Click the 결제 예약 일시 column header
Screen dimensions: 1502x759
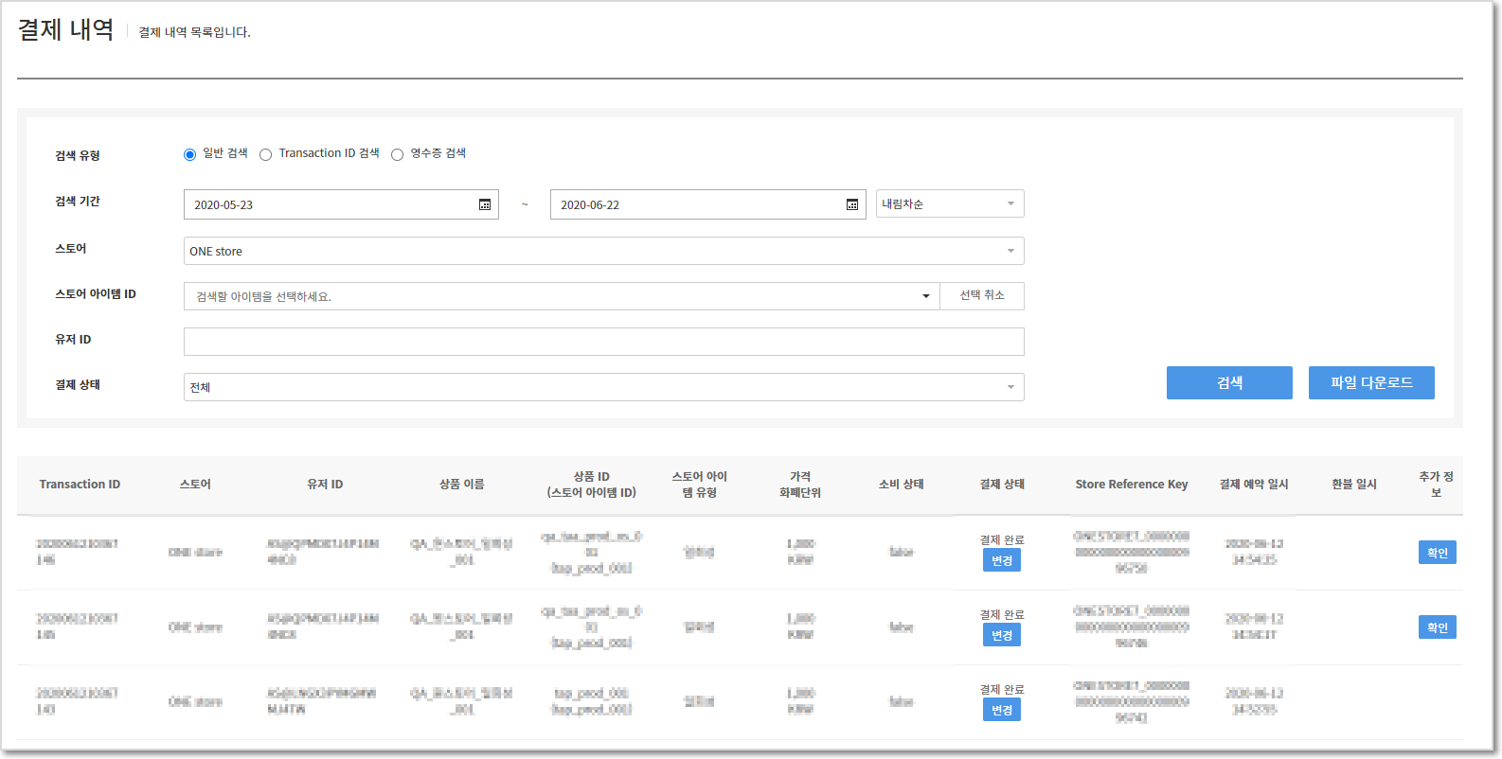(x=1254, y=485)
